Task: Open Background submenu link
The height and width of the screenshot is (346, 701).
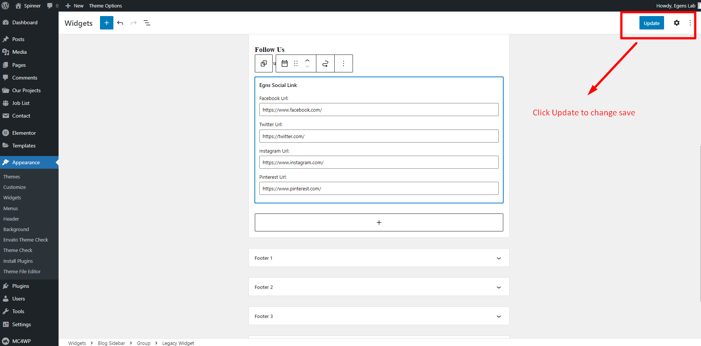Action: 16,229
